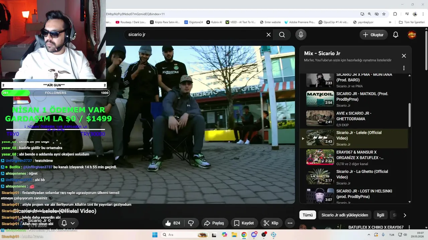Image resolution: width=428 pixels, height=240 pixels.
Task: Show more filter chips with right arrow
Action: click(405, 215)
